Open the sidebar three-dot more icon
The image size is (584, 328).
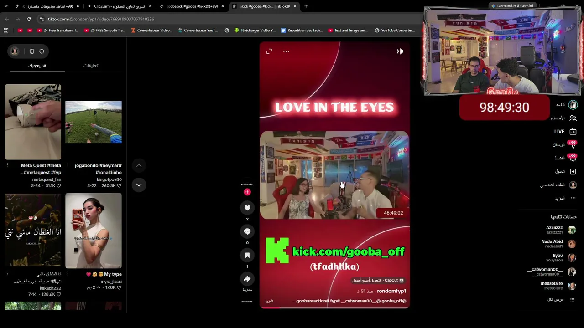pyautogui.click(x=573, y=198)
